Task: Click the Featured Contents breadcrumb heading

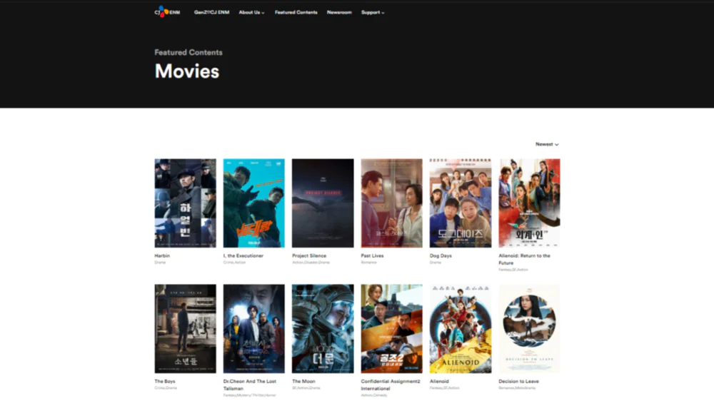Action: [x=188, y=52]
